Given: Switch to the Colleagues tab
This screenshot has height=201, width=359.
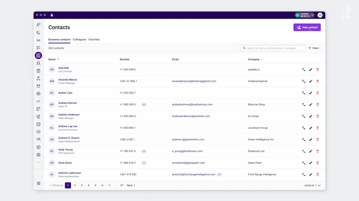Looking at the screenshot, I should [79, 39].
